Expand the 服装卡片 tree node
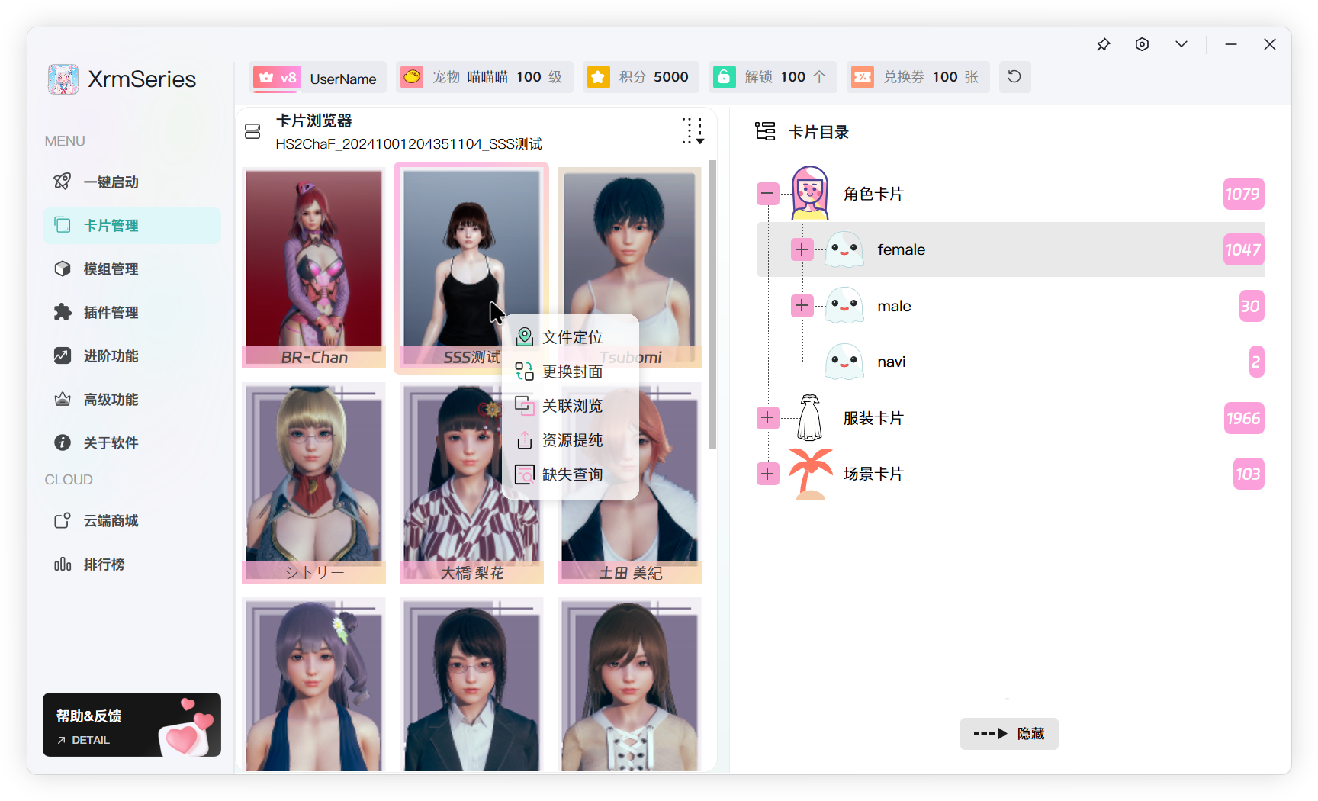Screen dimensions: 1318x801 tap(768, 418)
